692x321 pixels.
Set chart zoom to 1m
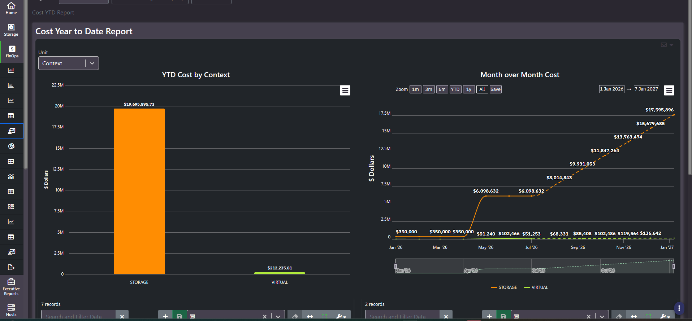click(415, 89)
